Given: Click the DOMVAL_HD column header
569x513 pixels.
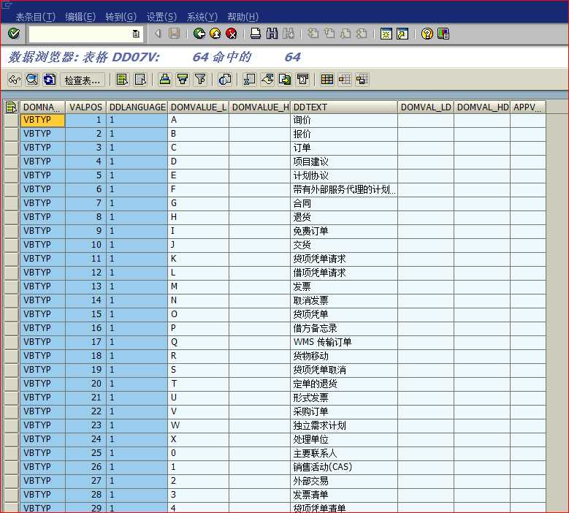Looking at the screenshot, I should [x=482, y=107].
